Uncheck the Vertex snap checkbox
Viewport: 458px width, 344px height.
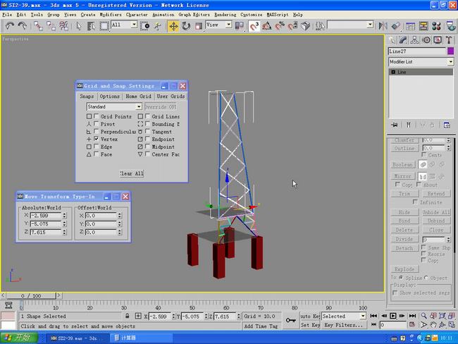96,139
